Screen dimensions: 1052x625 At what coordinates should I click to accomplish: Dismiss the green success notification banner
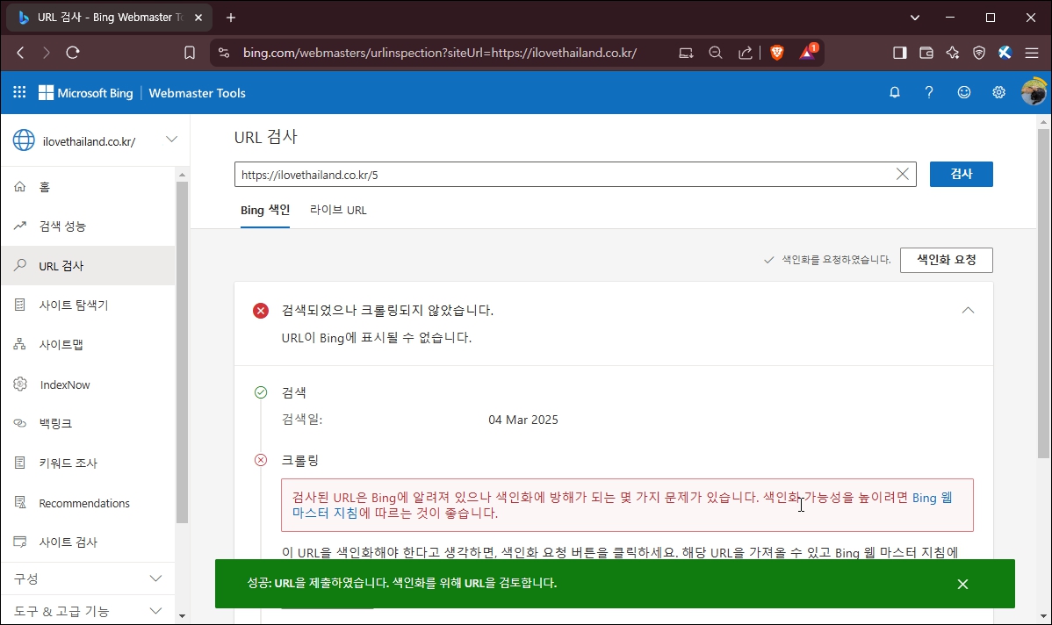pos(962,584)
